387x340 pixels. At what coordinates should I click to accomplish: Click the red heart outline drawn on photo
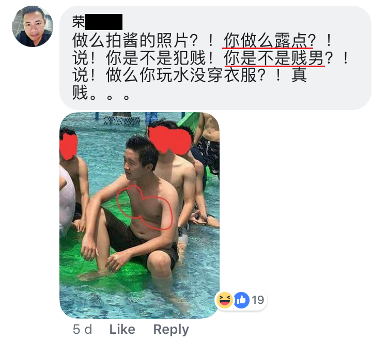[144, 207]
